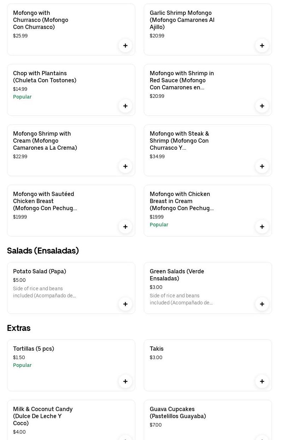Screen dimensions: 284x440
Task: Add Green Salads to cart
Action: 262,304
